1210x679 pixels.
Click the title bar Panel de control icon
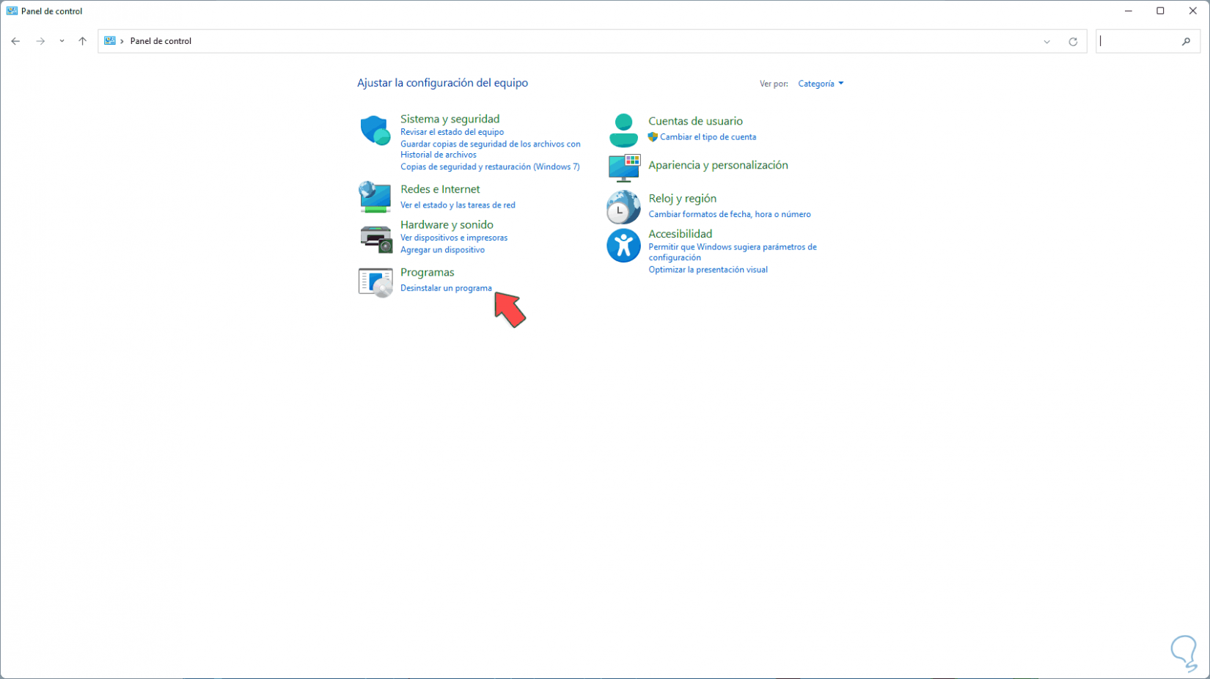[12, 11]
